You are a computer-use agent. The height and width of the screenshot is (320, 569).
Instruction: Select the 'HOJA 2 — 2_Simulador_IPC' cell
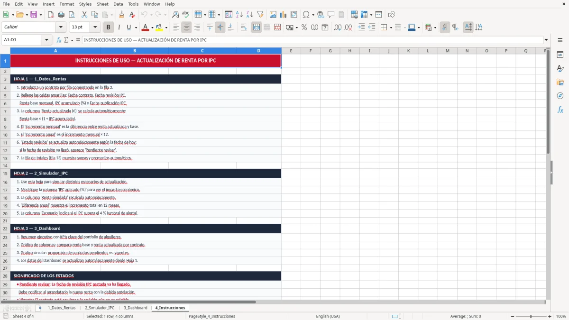146,174
